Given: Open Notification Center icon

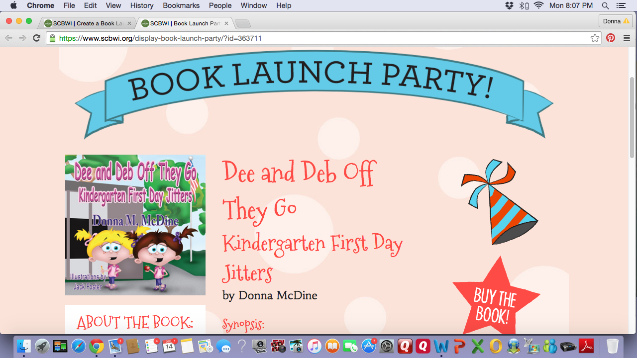Looking at the screenshot, I should 621,5.
